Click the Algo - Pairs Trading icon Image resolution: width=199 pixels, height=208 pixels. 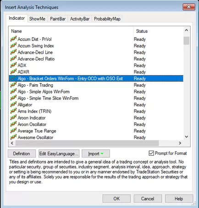coord(13,85)
